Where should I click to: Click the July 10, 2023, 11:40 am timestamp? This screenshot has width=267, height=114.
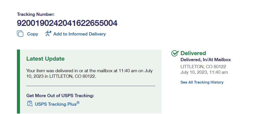pos(204,72)
